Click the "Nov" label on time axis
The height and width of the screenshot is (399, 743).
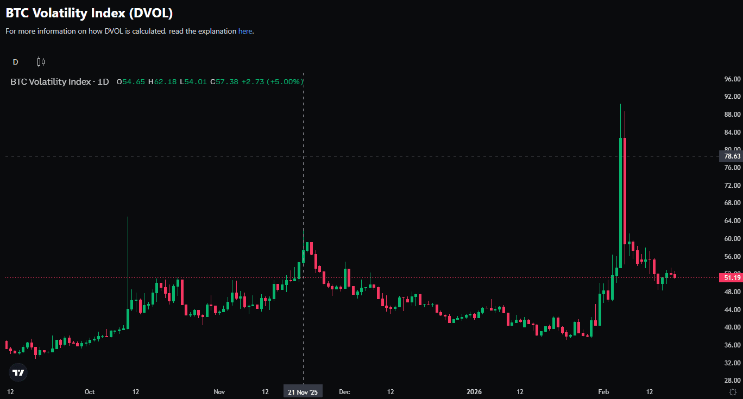[219, 392]
